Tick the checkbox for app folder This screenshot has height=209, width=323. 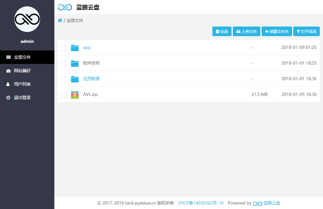point(64,48)
